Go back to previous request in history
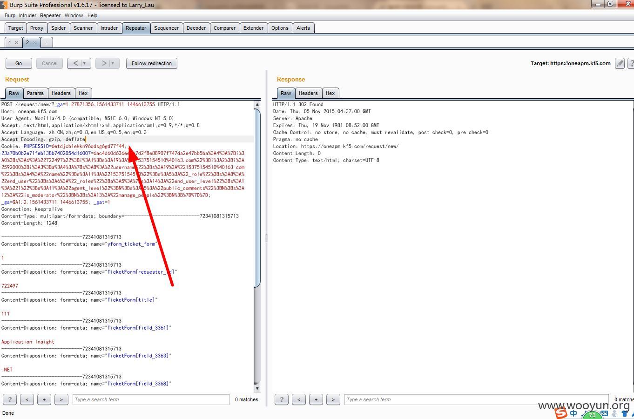The height and width of the screenshot is (419, 634). pos(75,63)
